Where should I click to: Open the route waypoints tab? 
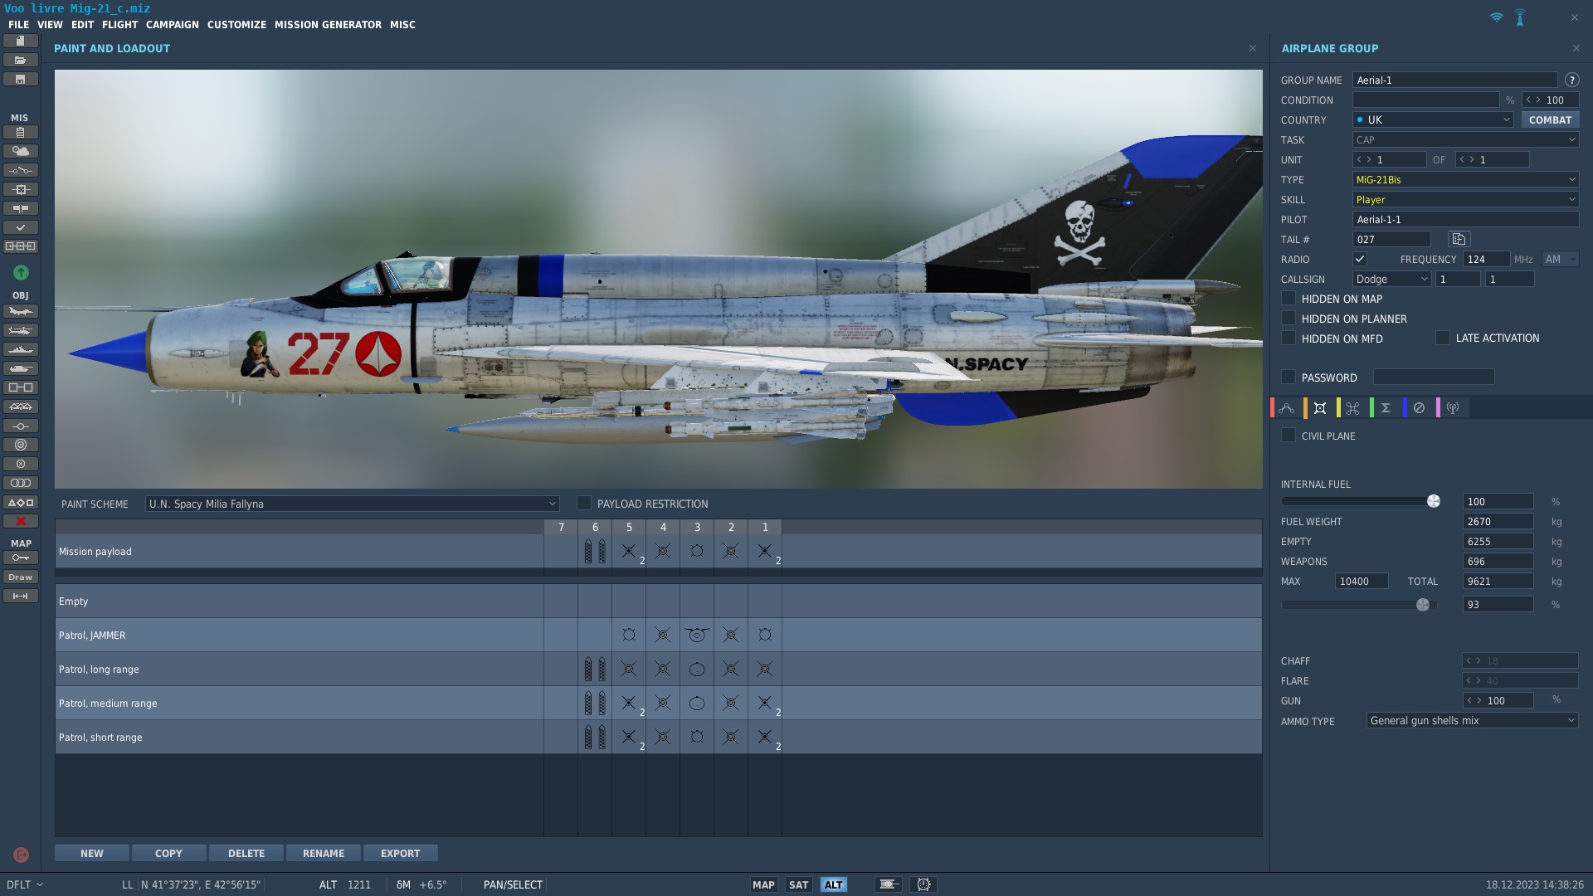click(1286, 407)
